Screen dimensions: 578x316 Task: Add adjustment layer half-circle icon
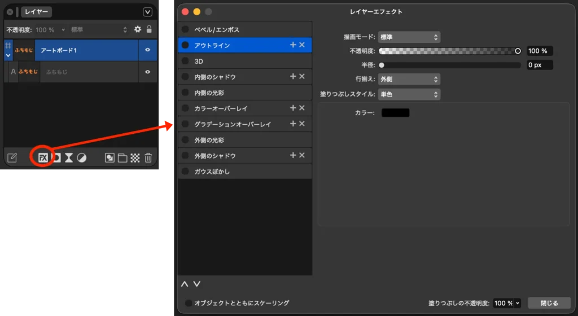(x=82, y=157)
